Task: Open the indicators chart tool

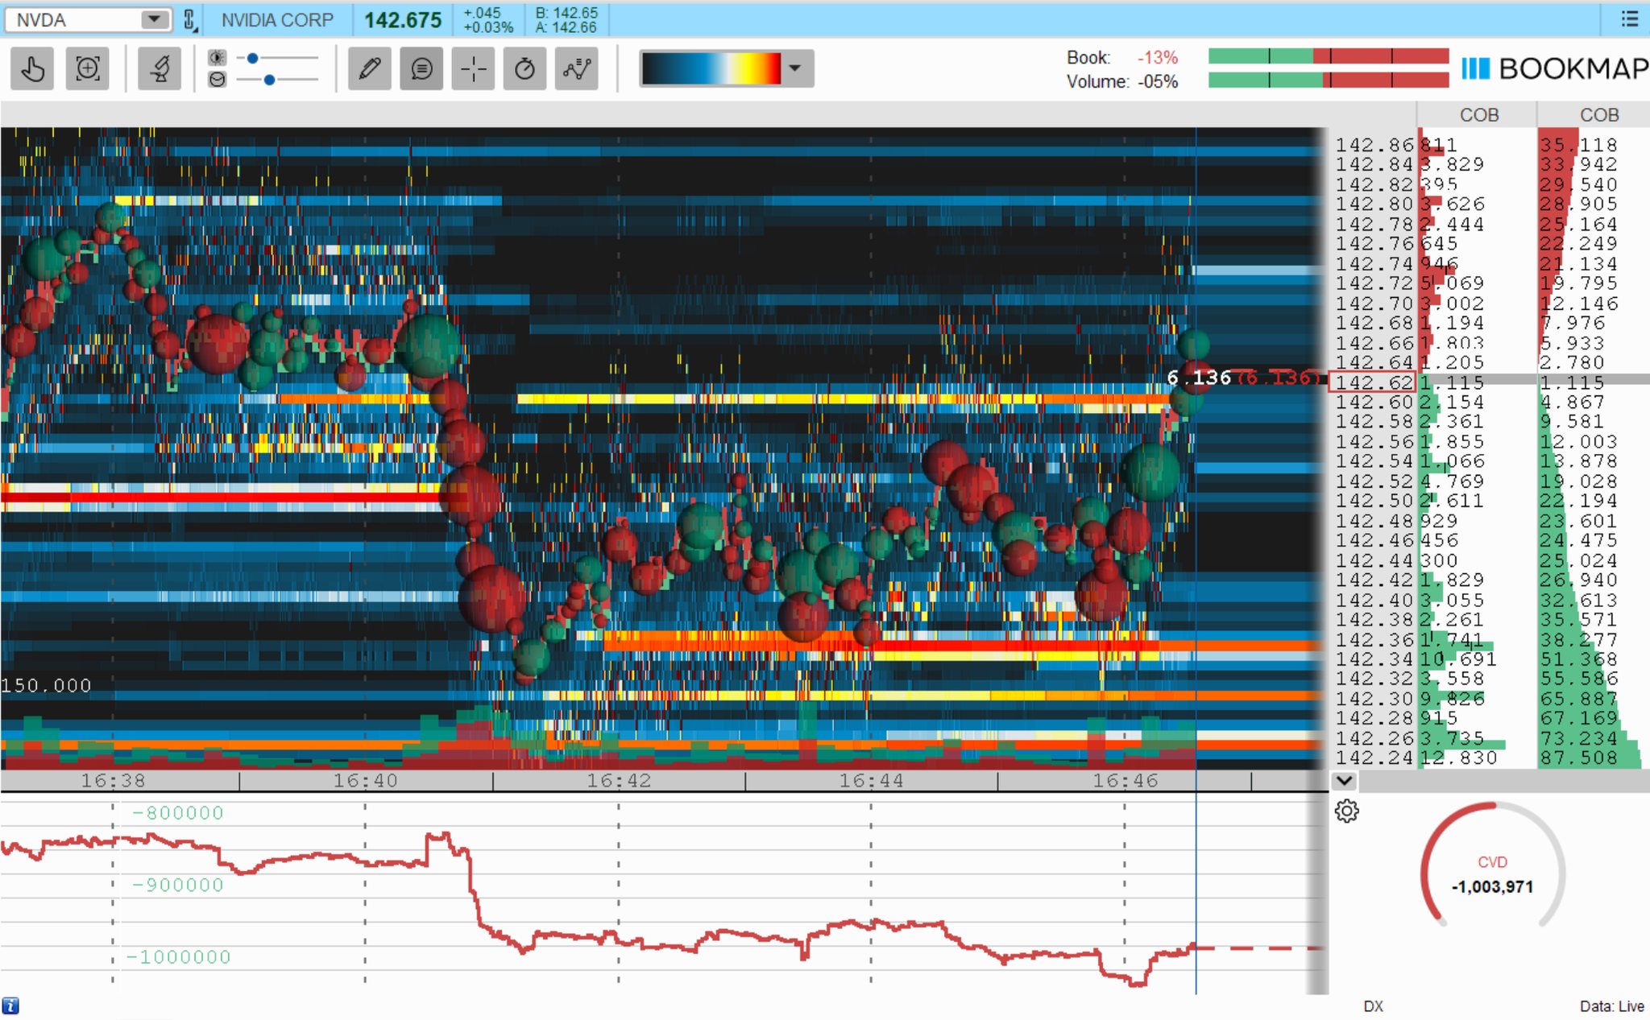Action: coord(577,69)
